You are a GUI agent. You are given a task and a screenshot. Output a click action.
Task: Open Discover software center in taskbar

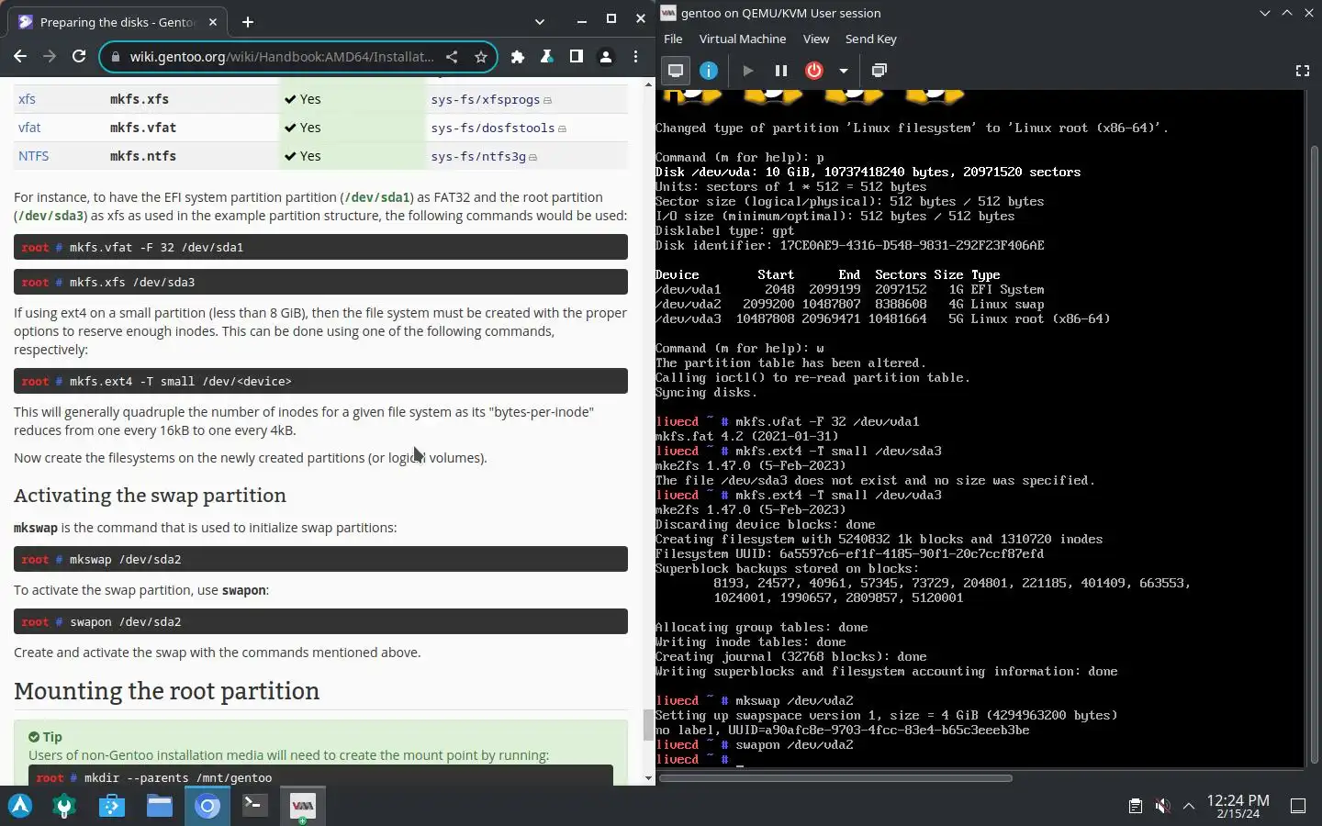112,806
